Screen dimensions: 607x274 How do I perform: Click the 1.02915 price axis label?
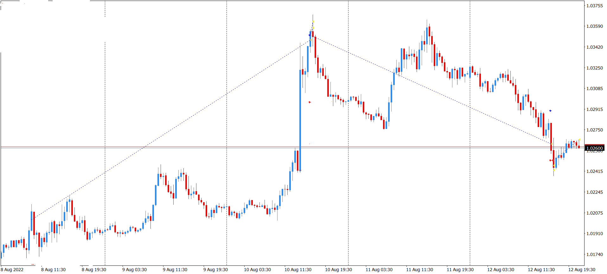click(x=595, y=109)
